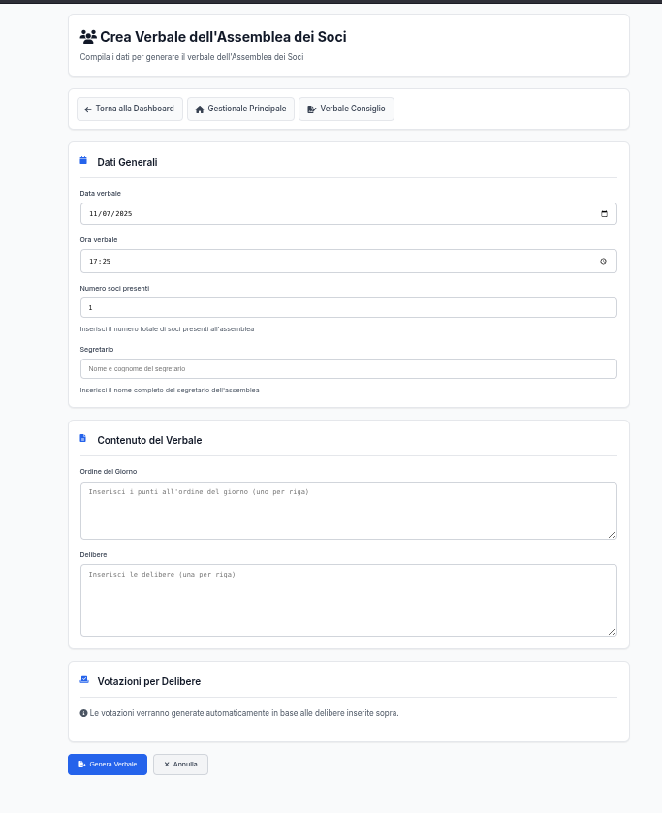The height and width of the screenshot is (813, 662).
Task: Click the resize handle of the Delibere textarea
Action: click(613, 631)
